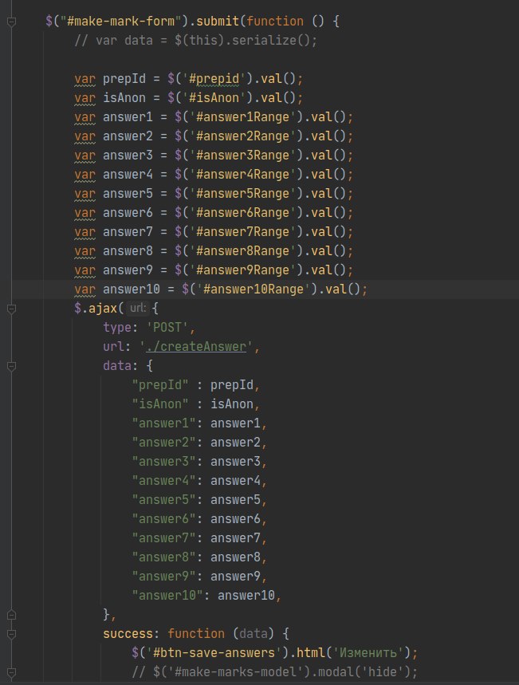519x685 pixels.
Task: Click the '#answer10Range' selector string
Action: tap(254, 289)
